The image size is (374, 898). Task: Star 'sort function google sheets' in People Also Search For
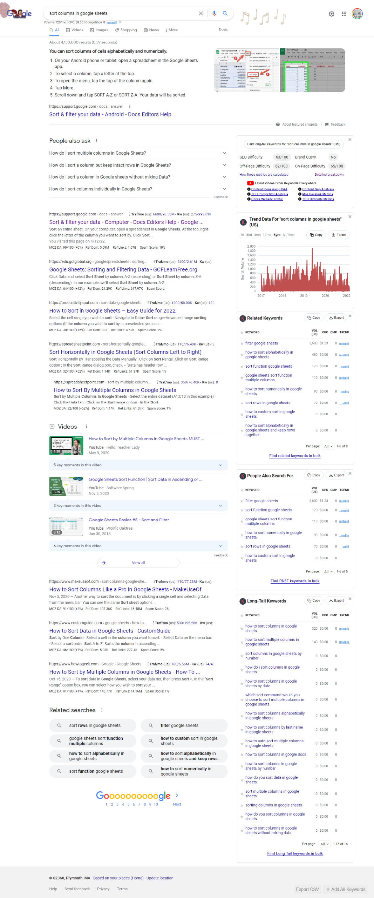[242, 510]
